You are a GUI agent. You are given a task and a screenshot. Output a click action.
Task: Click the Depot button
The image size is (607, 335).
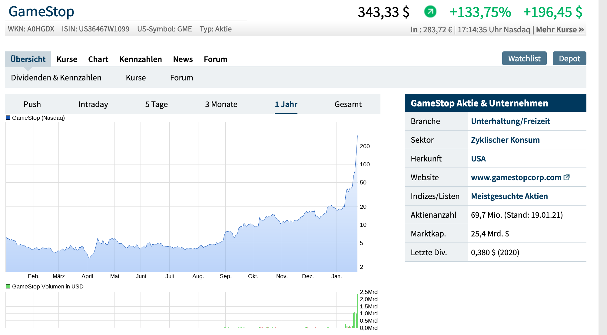point(569,58)
